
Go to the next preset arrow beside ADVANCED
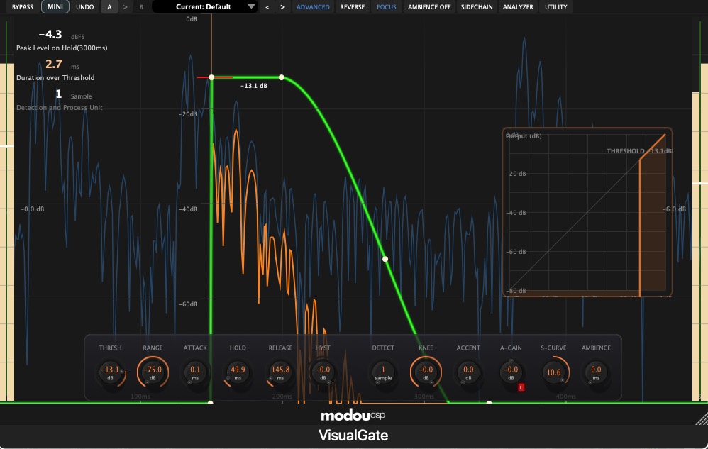tap(282, 7)
